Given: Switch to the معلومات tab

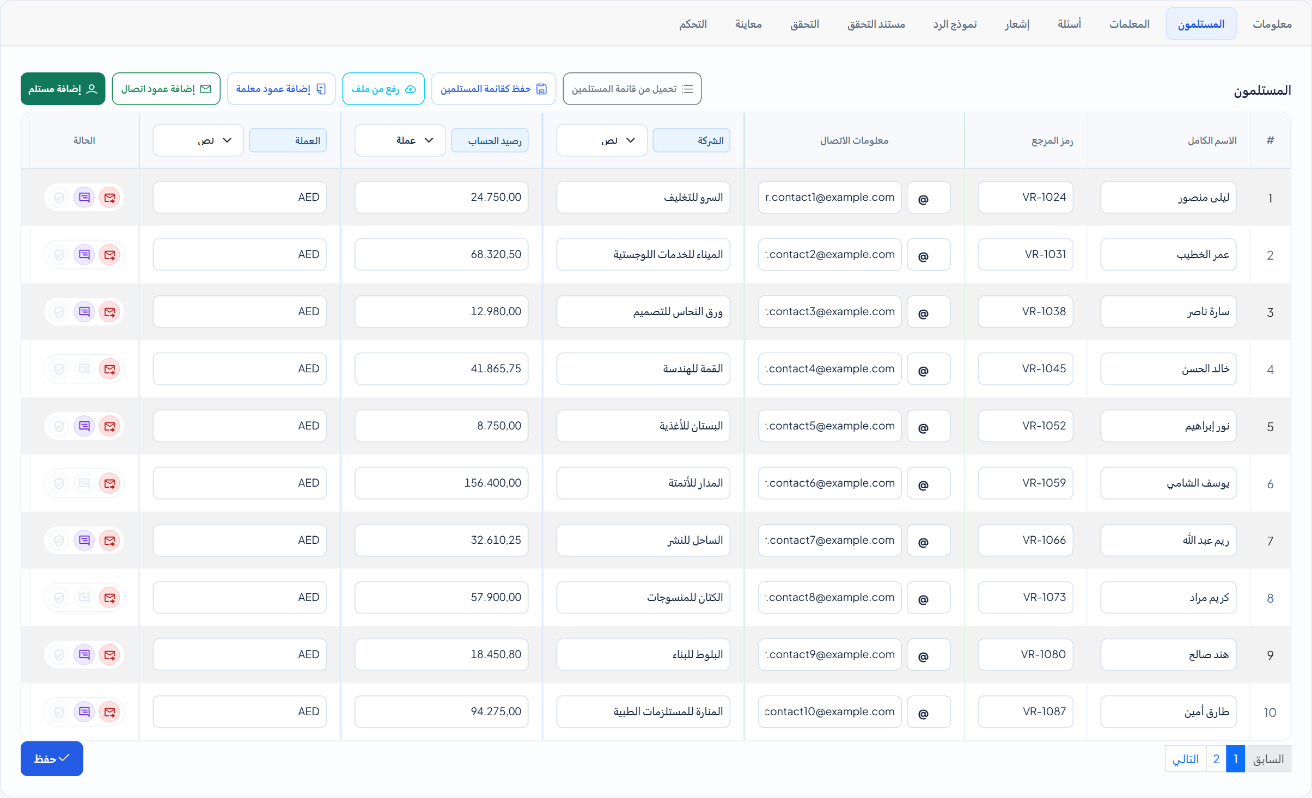Looking at the screenshot, I should point(1272,24).
